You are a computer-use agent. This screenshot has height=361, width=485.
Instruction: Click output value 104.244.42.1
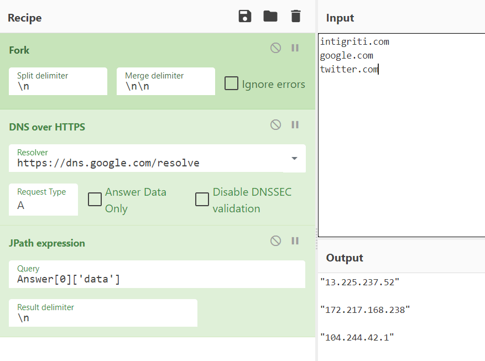(357, 338)
